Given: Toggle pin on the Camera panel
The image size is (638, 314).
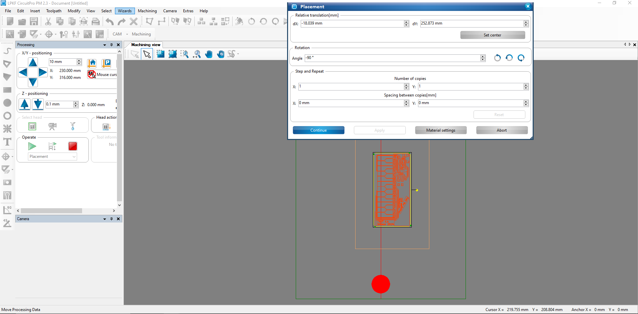Looking at the screenshot, I should pyautogui.click(x=111, y=219).
